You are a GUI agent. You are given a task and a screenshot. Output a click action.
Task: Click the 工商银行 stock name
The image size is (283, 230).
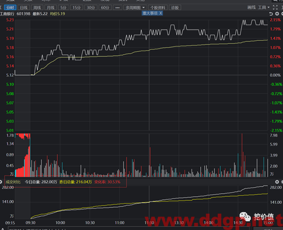7,14
